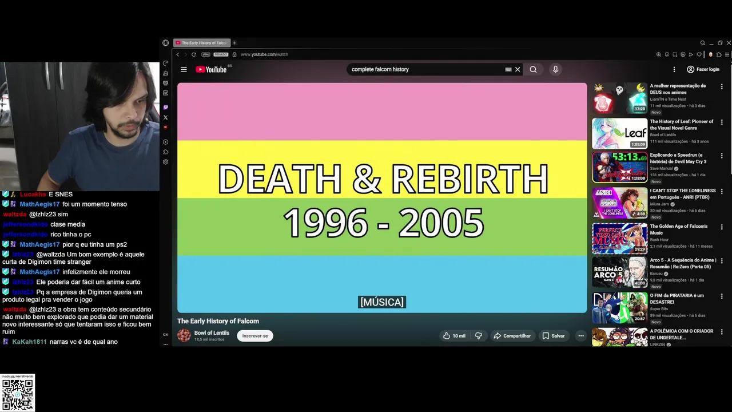Click the video player to pause
Viewport: 732px width, 412px height.
coord(382,197)
